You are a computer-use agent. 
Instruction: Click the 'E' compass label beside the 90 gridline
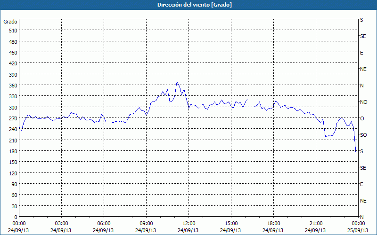click(x=361, y=184)
